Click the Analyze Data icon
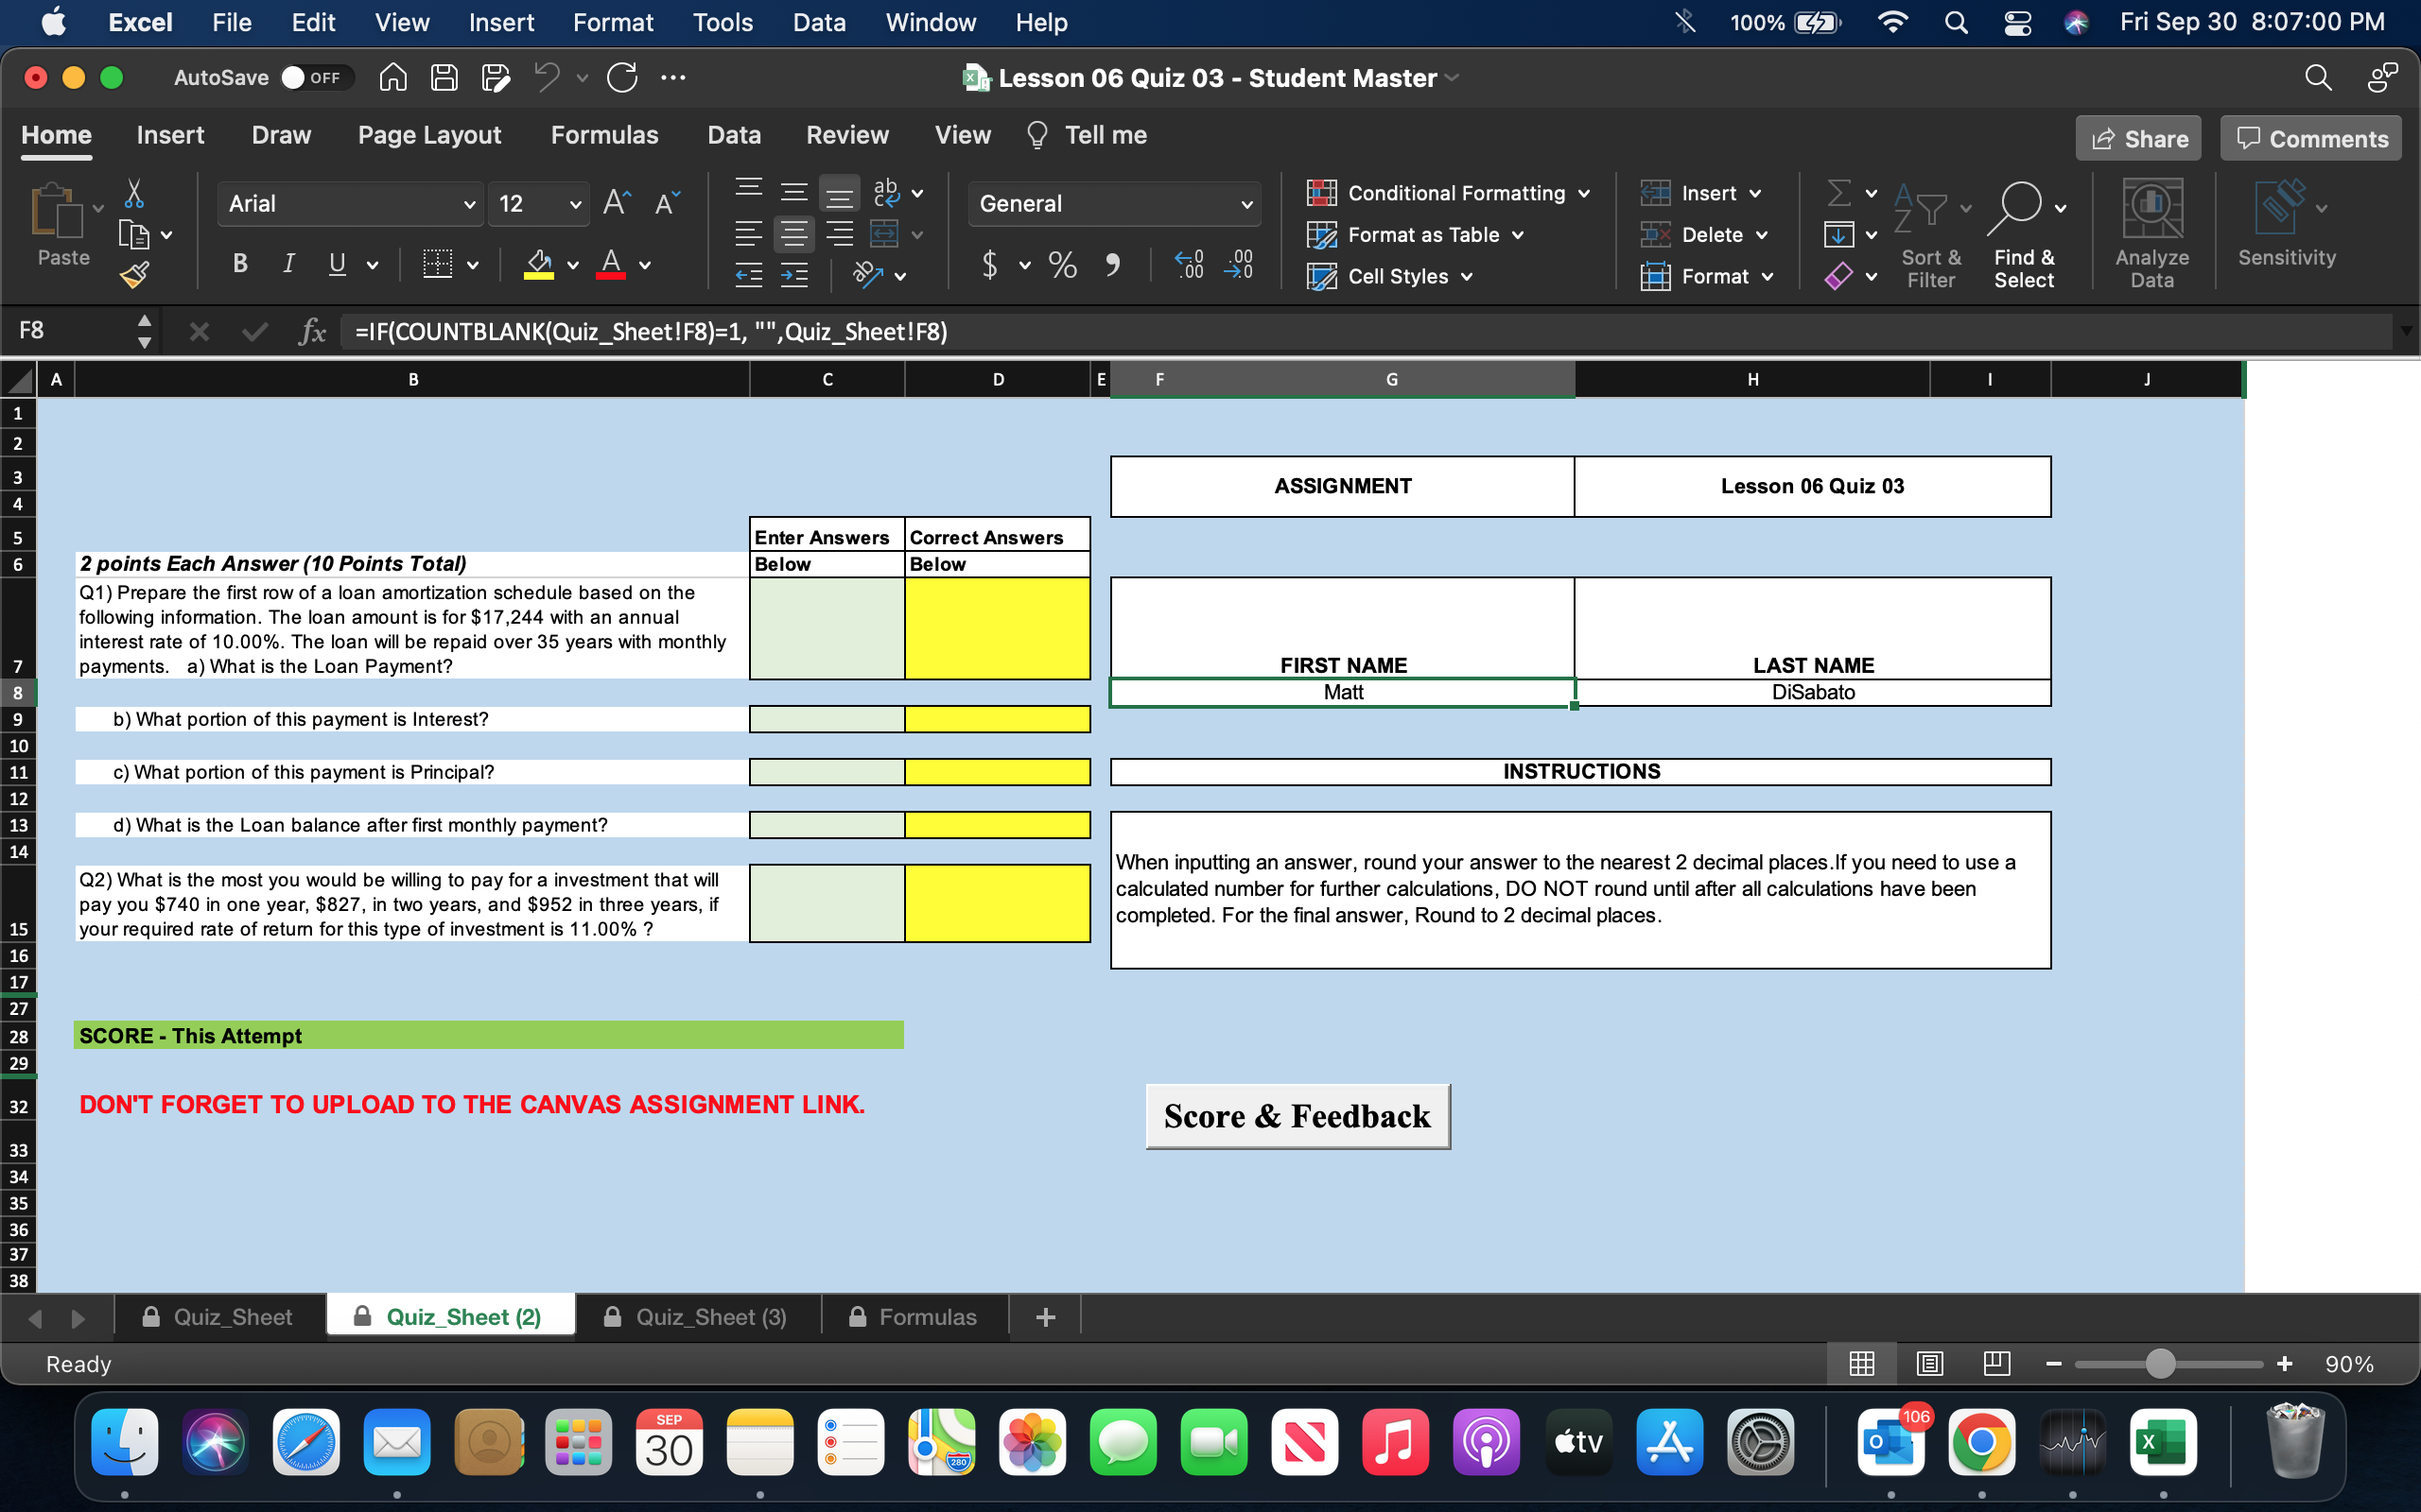 point(2152,228)
